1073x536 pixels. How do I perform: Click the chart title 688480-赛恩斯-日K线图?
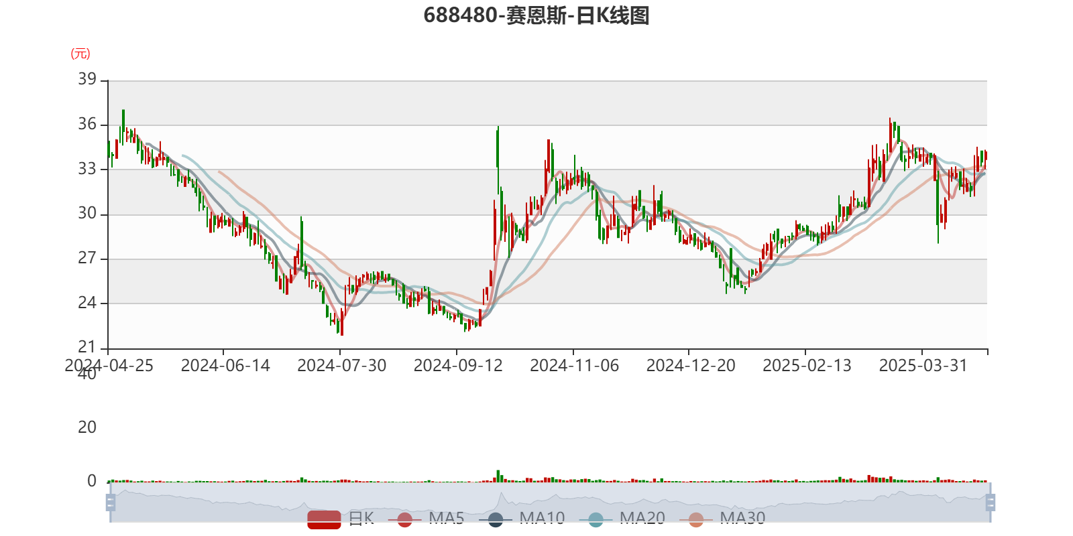(x=536, y=15)
